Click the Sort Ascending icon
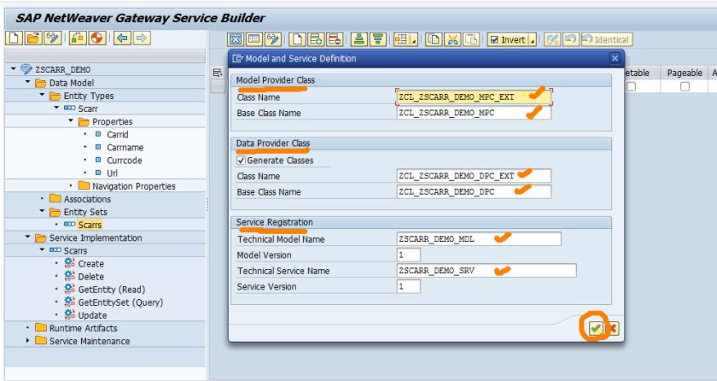Image resolution: width=717 pixels, height=381 pixels. [x=359, y=40]
